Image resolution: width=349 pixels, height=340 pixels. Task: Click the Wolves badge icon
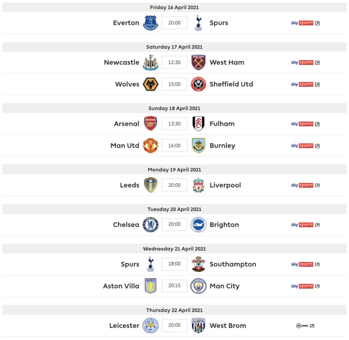150,84
